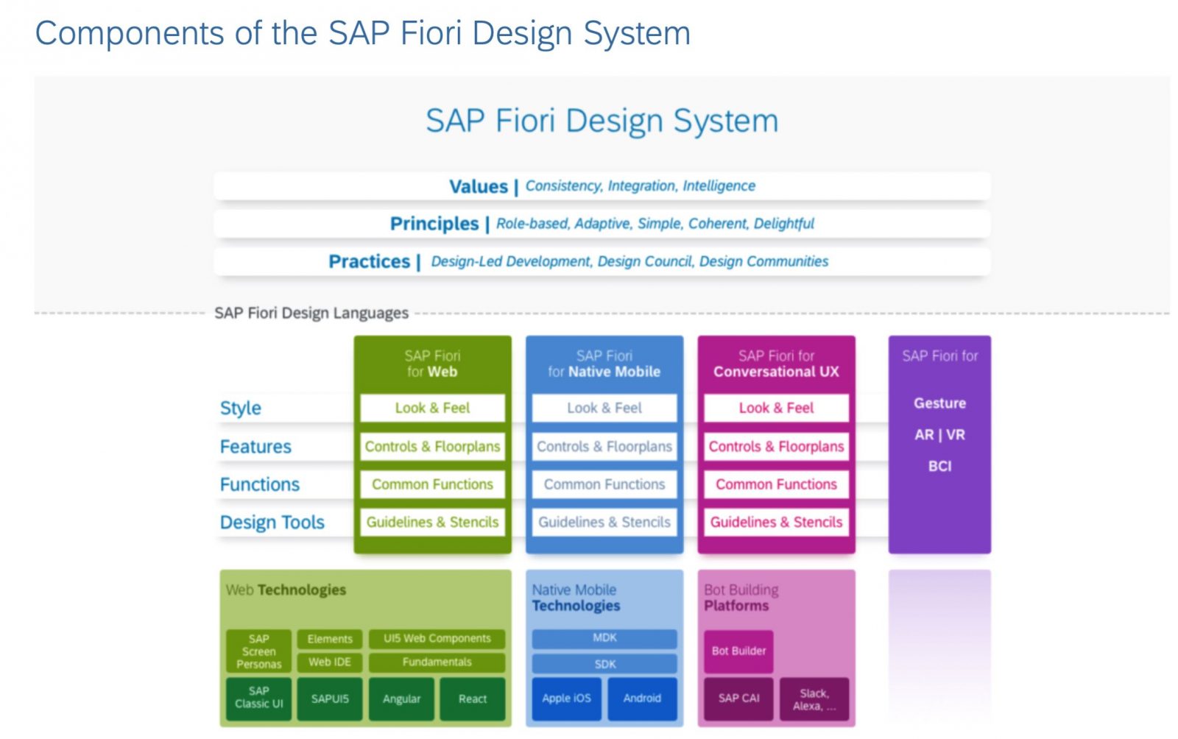Click the 'Bot Building Platforms' panel label
Image resolution: width=1178 pixels, height=739 pixels.
click(741, 598)
